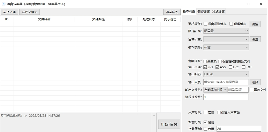Screen dimensions: 268x132
Task: Click the 清空队列 button
Action: (x=172, y=12)
